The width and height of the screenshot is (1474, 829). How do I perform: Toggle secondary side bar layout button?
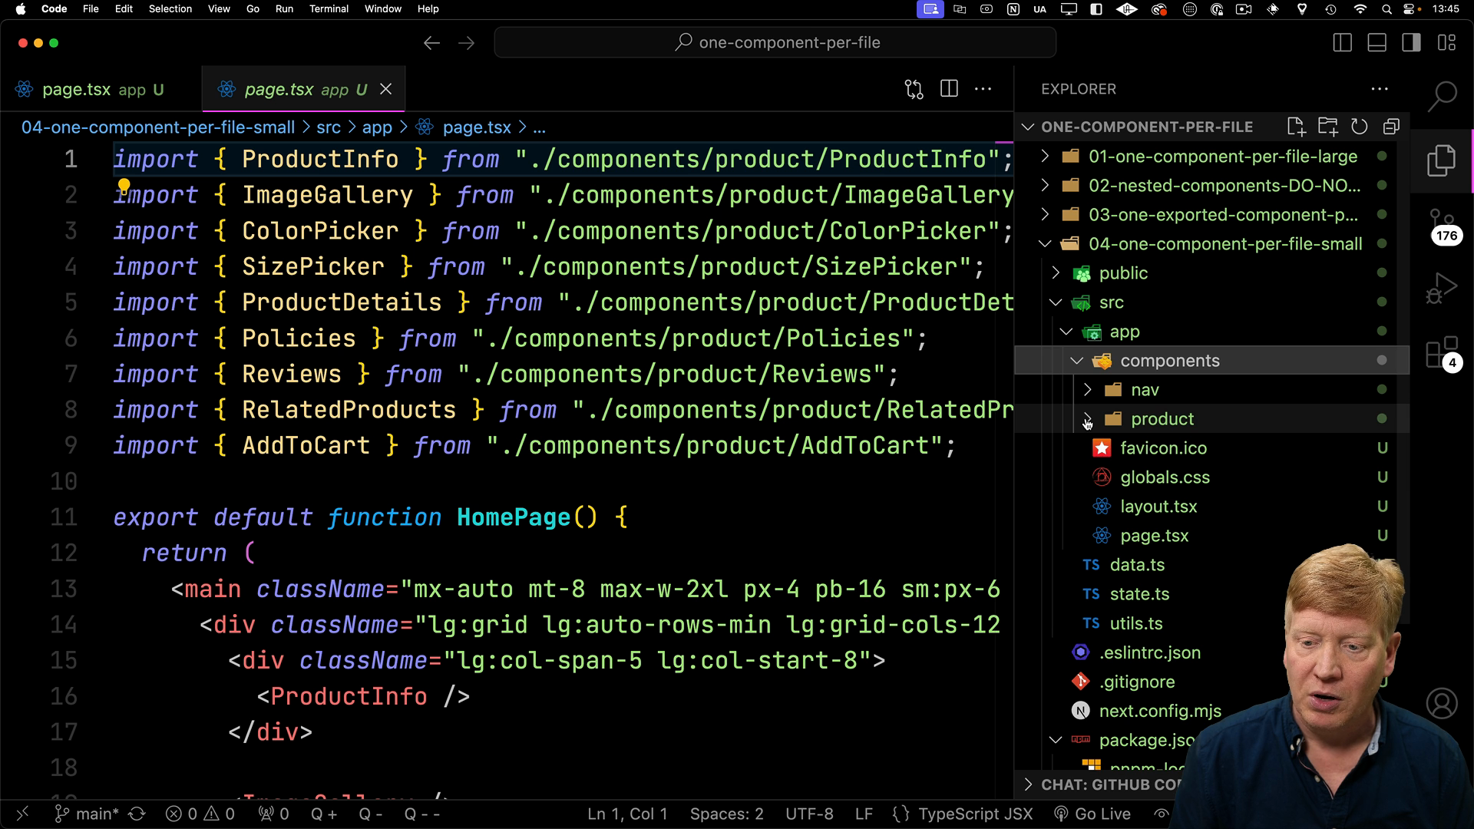pos(1411,43)
